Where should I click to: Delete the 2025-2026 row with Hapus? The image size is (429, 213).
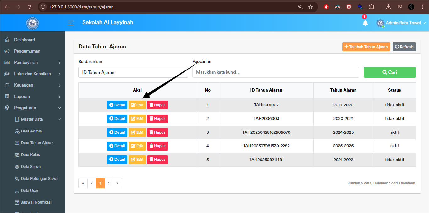[x=157, y=146]
